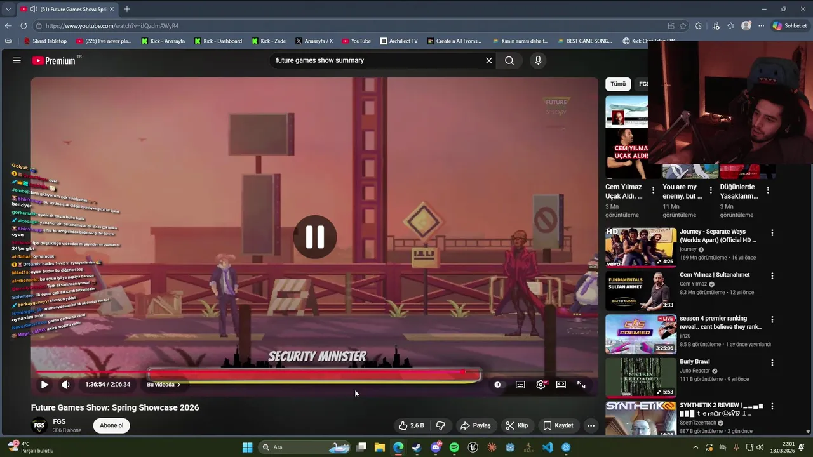Open the 'Anasayfa / X' bookmark
Screen dimensions: 813x457
[314, 41]
